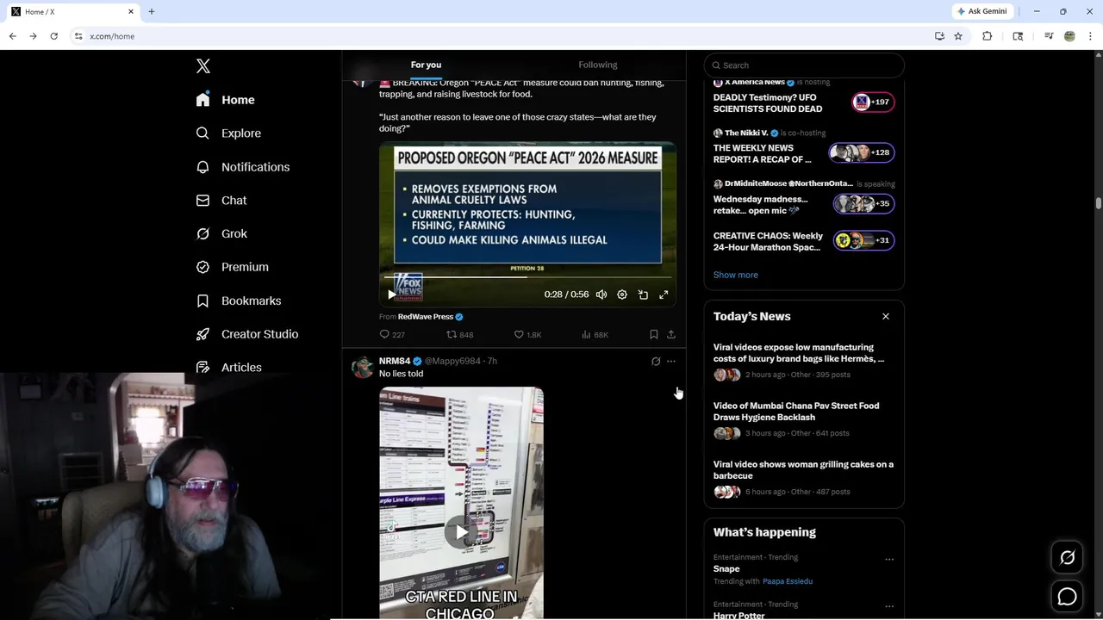Screen dimensions: 1103x620
Task: Open more options for Harry Potter trend
Action: tap(889, 607)
